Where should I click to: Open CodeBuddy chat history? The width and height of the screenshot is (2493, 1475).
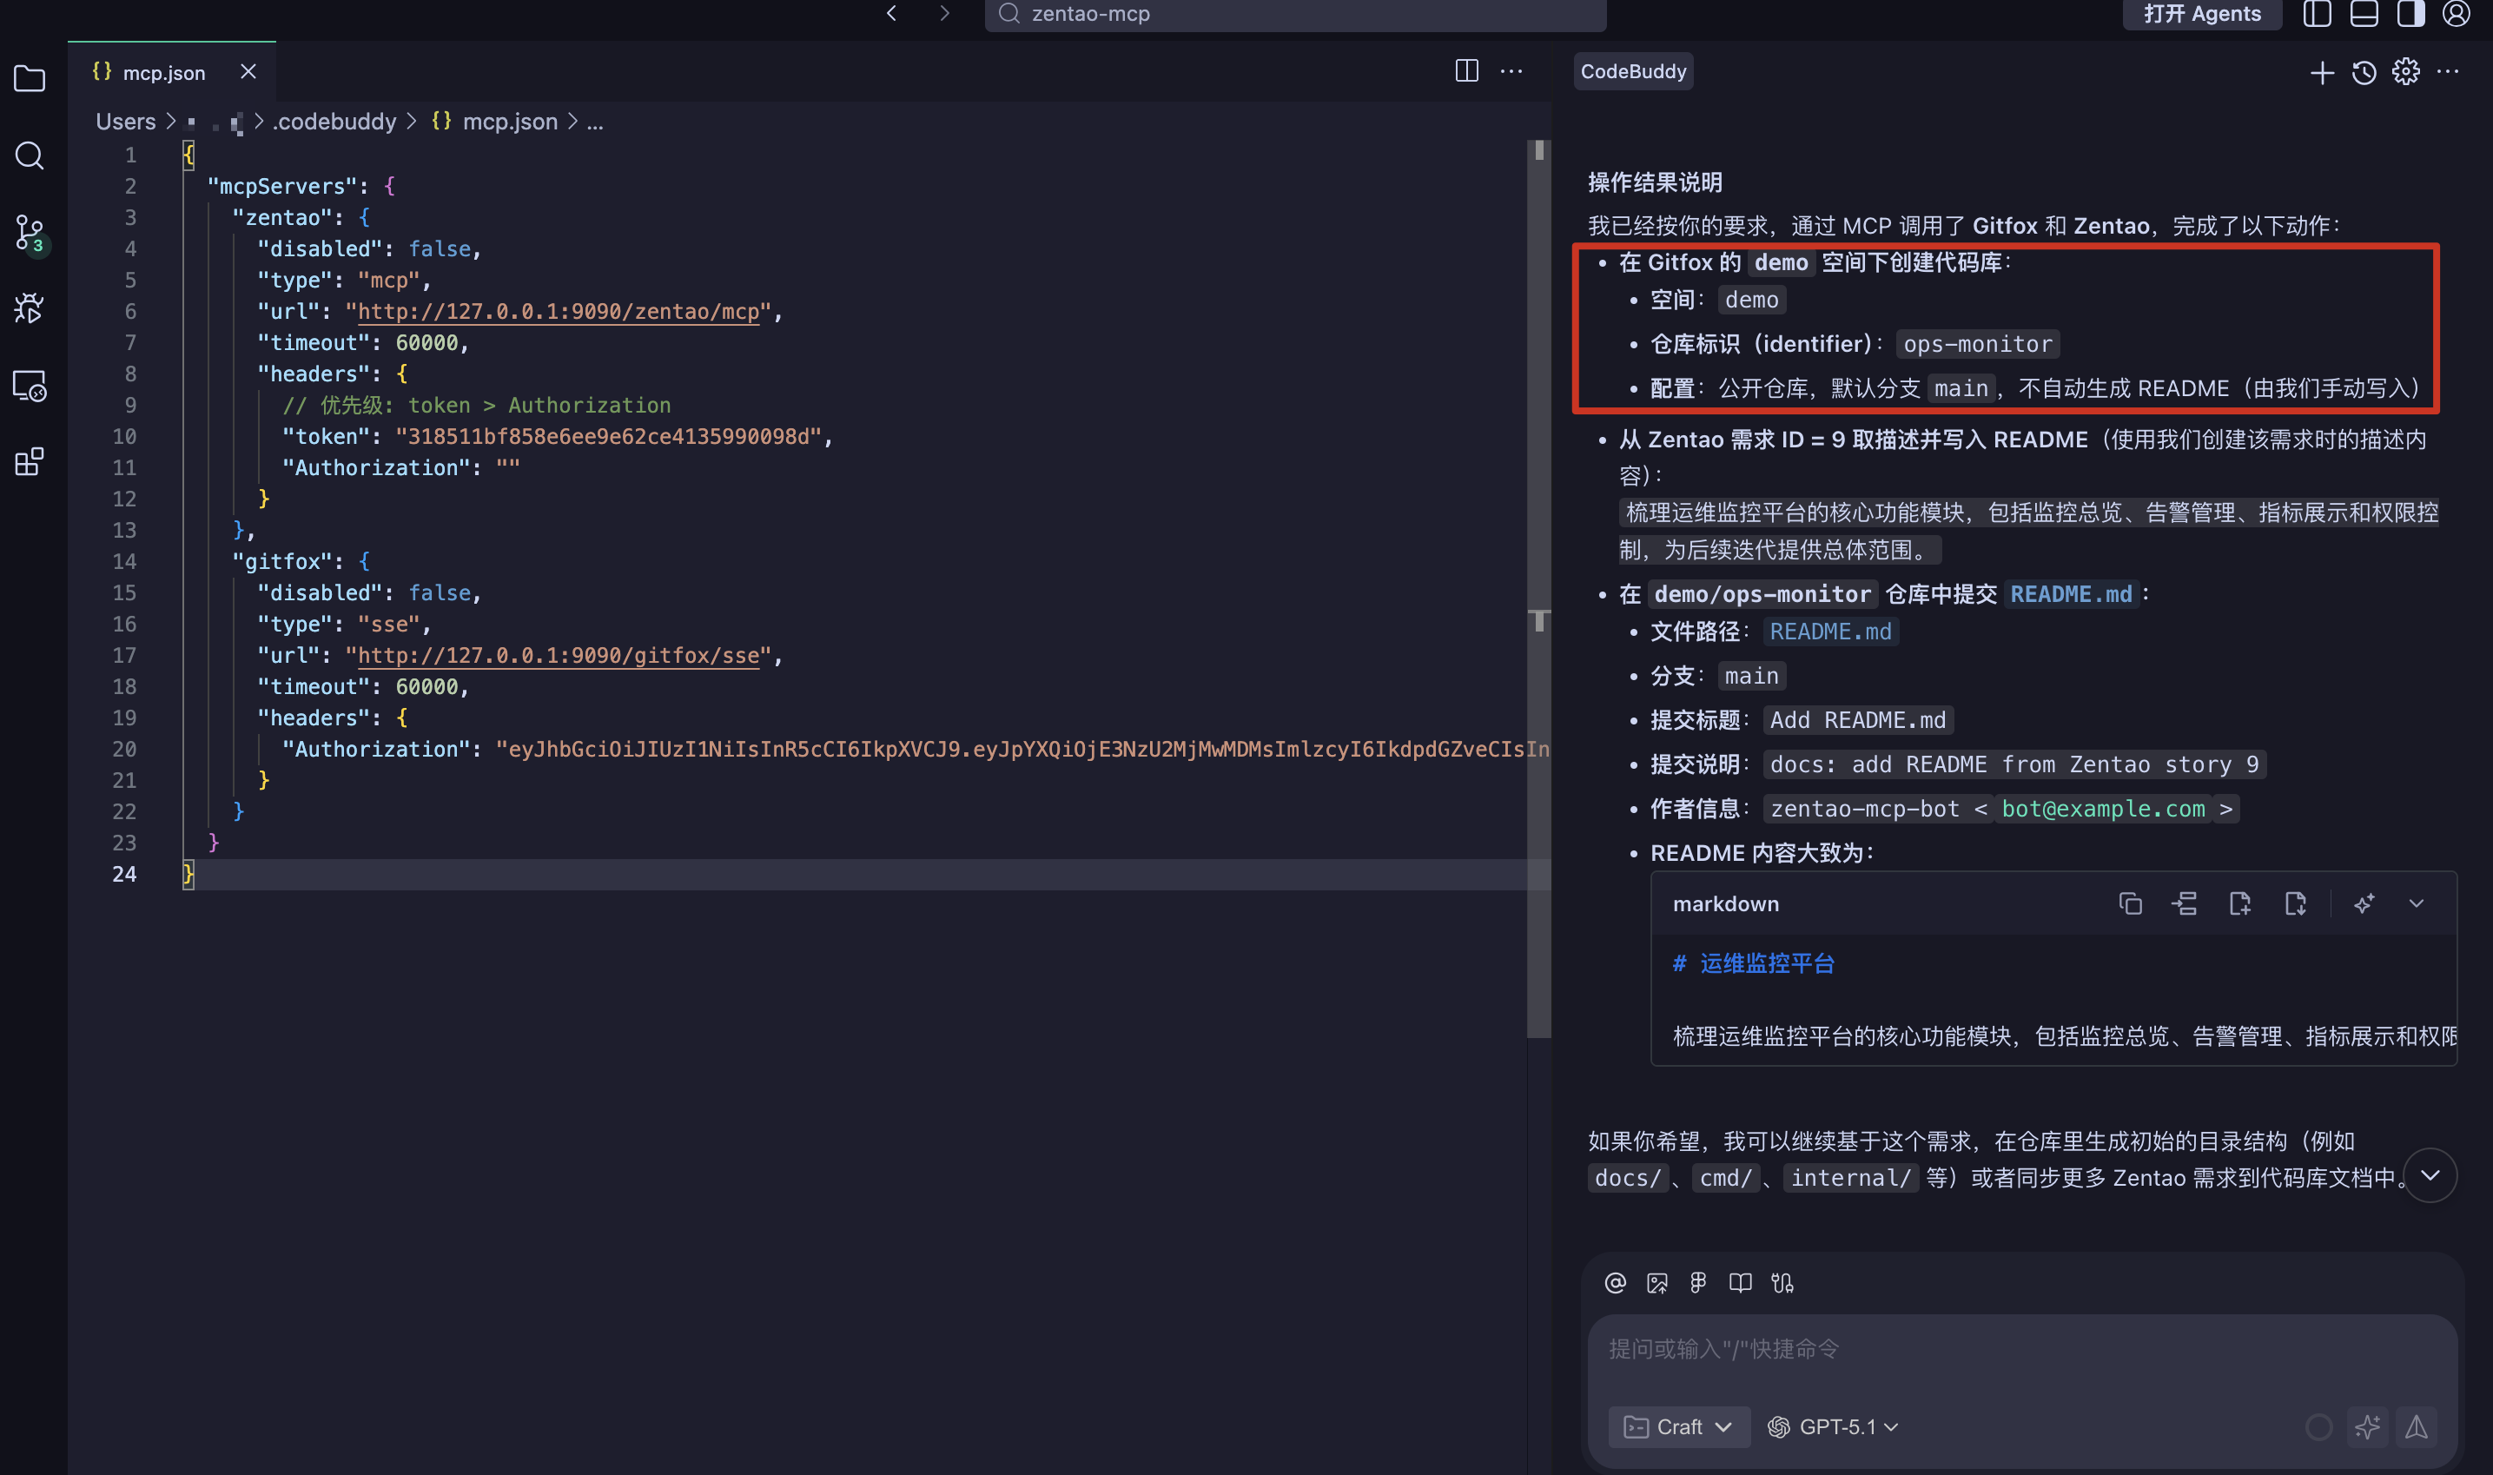pos(2364,71)
